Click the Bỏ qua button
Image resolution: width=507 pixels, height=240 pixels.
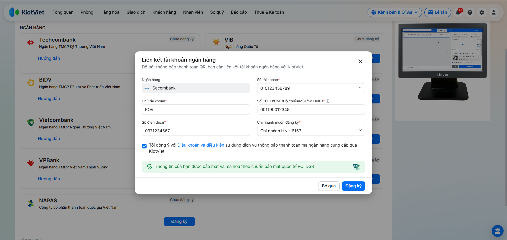[329, 186]
